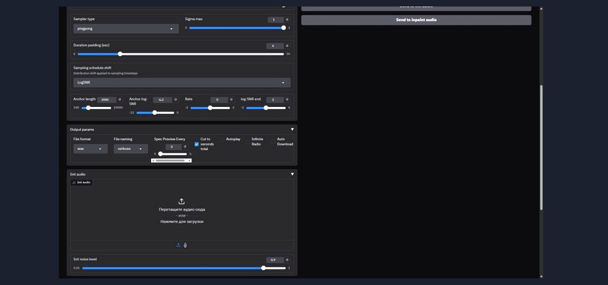Select the blue upload source icon

pyautogui.click(x=178, y=245)
